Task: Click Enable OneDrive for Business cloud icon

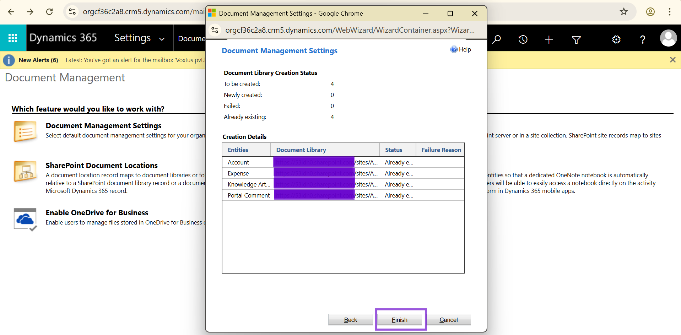Action: click(25, 220)
